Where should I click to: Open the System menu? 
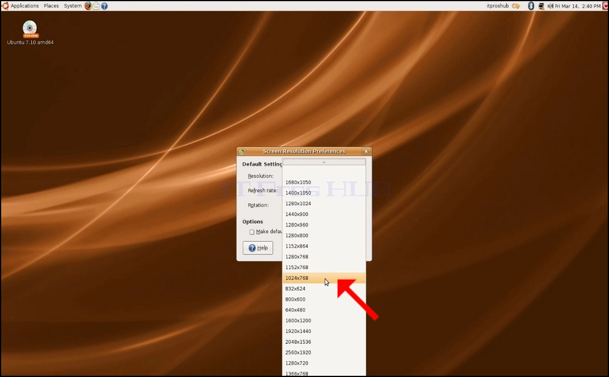[x=73, y=6]
